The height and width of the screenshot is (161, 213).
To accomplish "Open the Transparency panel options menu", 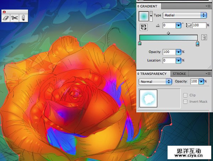I will point(208,74).
